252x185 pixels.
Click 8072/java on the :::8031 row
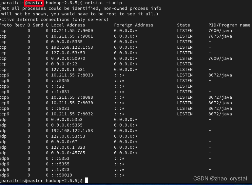pos(220,109)
